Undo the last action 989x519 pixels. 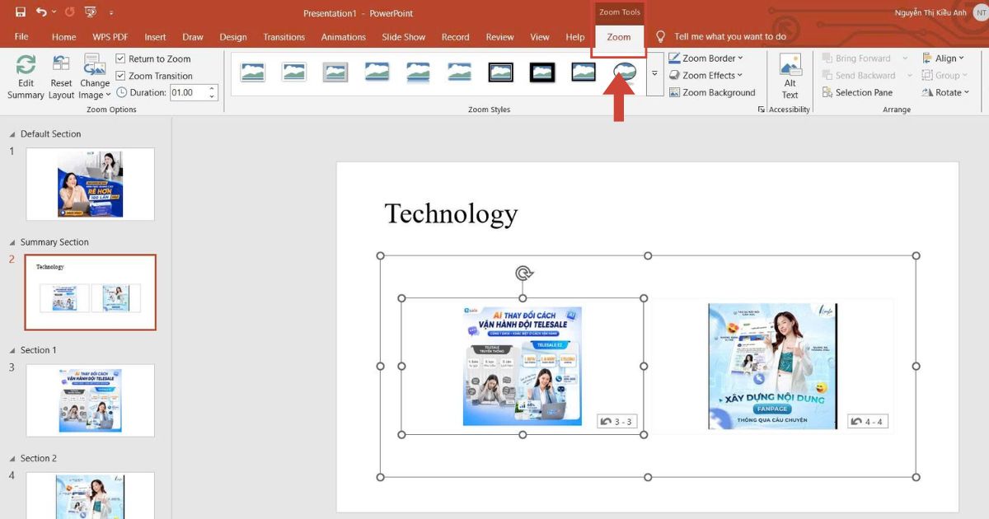(x=40, y=12)
